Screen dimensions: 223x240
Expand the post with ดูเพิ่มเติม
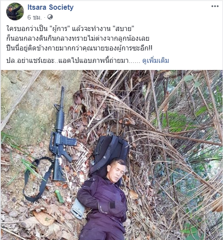tap(156, 61)
